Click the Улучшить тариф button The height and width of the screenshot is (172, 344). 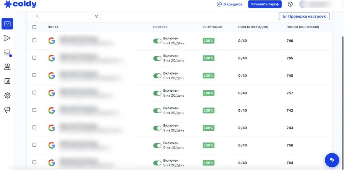coord(265,4)
